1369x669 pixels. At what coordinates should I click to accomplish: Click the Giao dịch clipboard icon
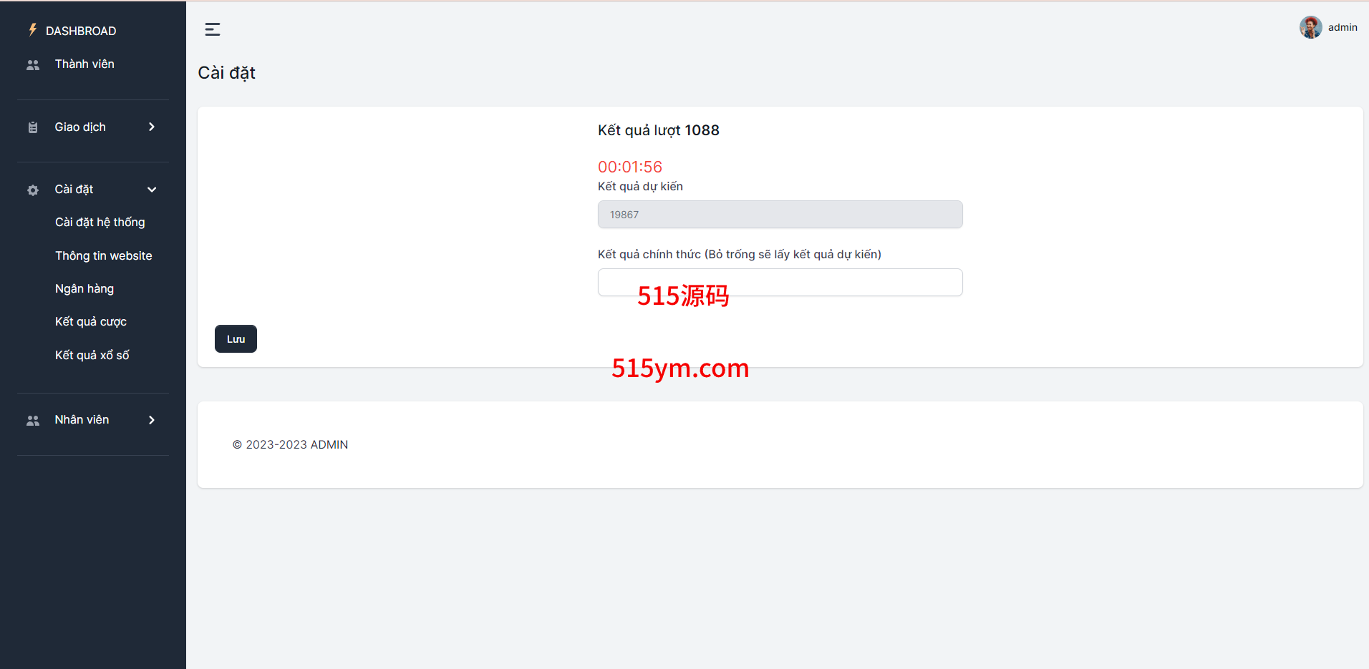tap(33, 127)
